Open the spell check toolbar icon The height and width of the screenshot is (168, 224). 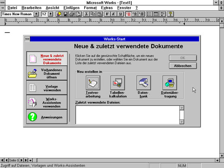click(x=163, y=14)
